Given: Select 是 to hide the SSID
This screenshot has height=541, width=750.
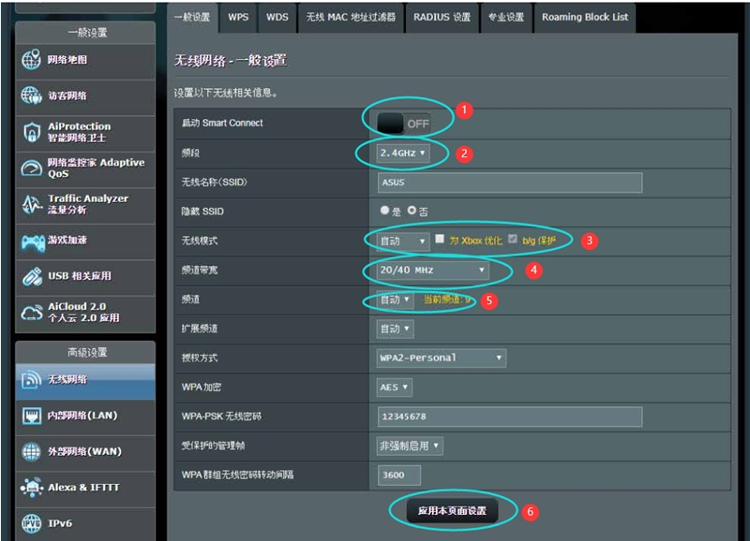Looking at the screenshot, I should click(x=385, y=212).
